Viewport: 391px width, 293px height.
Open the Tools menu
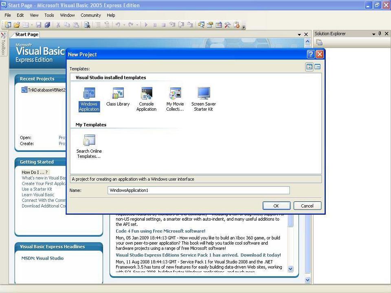[x=49, y=15]
